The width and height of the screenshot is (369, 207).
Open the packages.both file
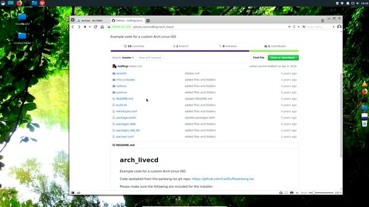click(126, 117)
